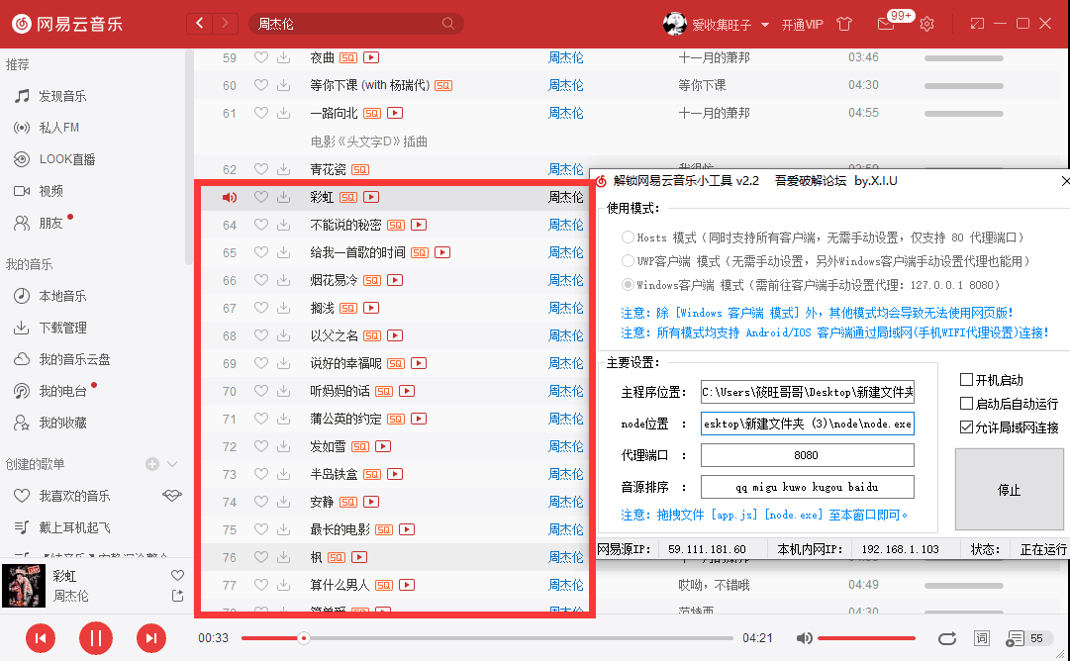Play the previous track
The width and height of the screenshot is (1070, 661).
click(x=41, y=638)
